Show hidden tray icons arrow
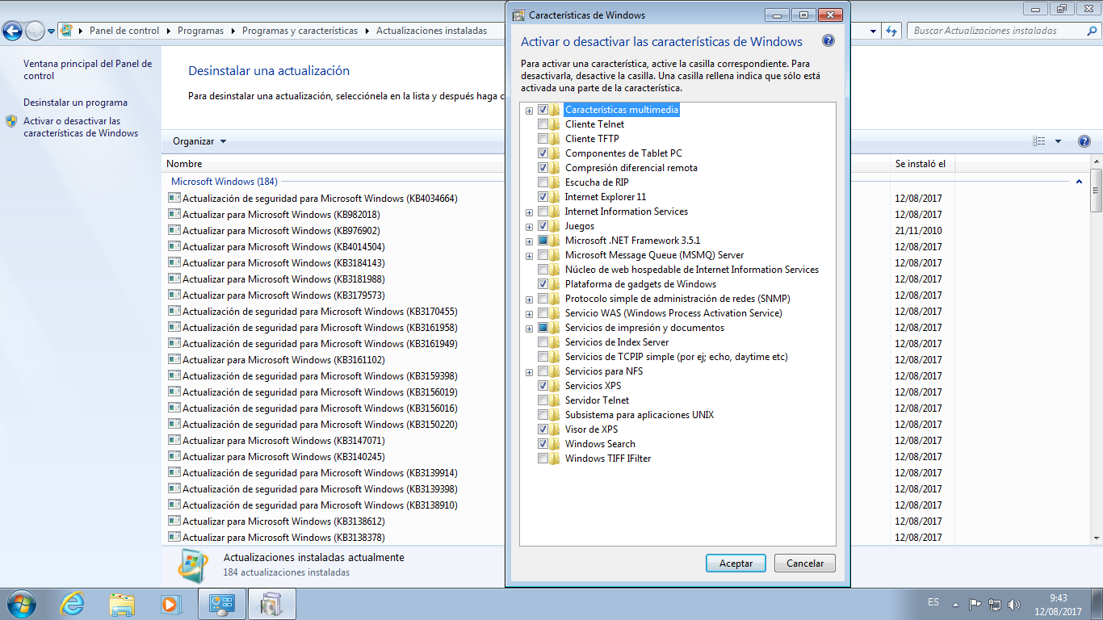This screenshot has width=1103, height=620. point(956,603)
